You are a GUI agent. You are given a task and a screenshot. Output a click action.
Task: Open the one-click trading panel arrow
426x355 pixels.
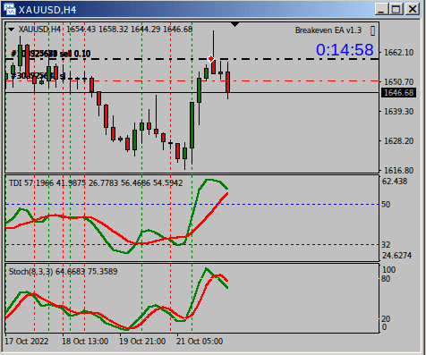pos(12,30)
